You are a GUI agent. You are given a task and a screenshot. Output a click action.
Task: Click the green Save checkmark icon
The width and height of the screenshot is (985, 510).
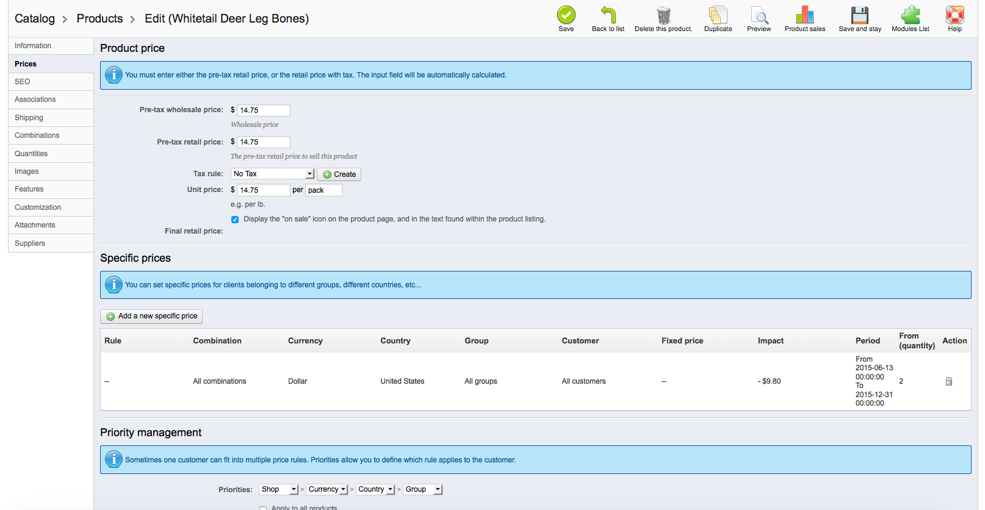[566, 15]
